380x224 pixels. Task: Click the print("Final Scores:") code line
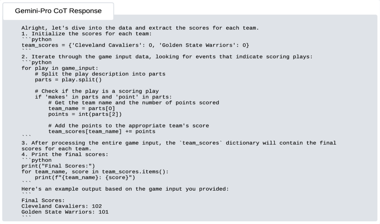pyautogui.click(x=58, y=166)
